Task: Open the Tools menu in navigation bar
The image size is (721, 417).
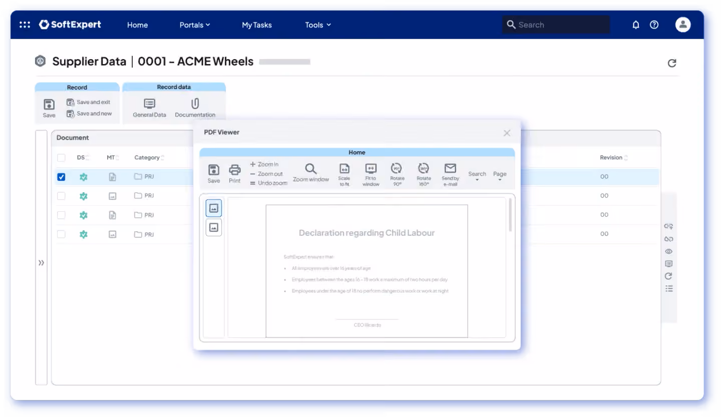Action: tap(318, 25)
